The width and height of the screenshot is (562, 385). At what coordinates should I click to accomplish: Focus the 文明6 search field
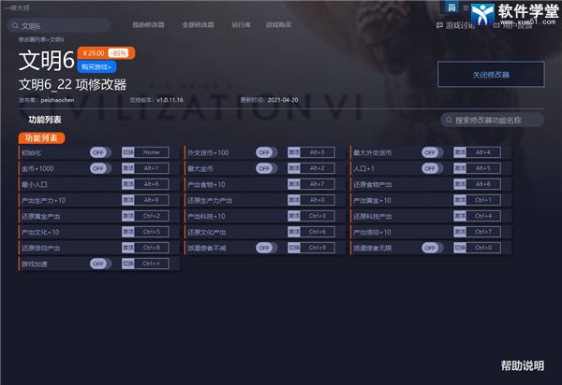[x=58, y=26]
